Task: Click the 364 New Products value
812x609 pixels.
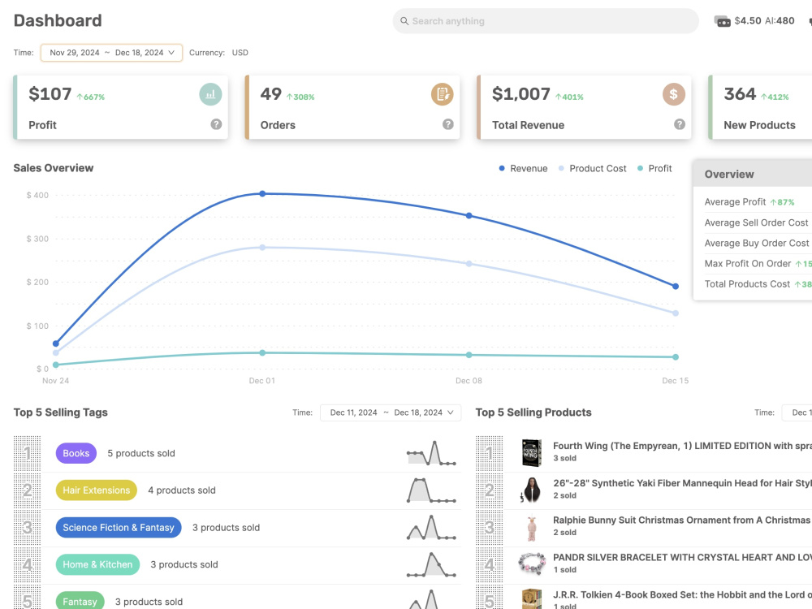Action: pos(740,94)
